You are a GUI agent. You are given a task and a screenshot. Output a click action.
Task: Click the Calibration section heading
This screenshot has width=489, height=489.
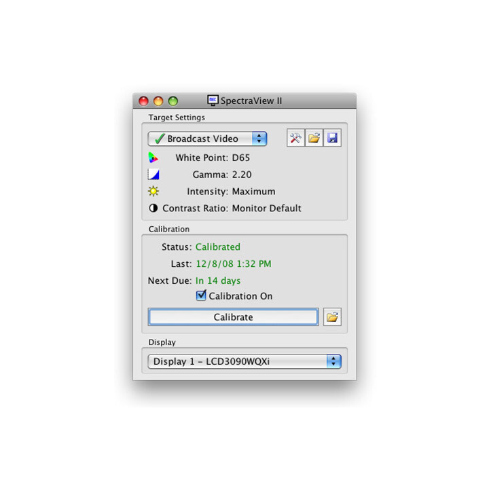coord(169,230)
